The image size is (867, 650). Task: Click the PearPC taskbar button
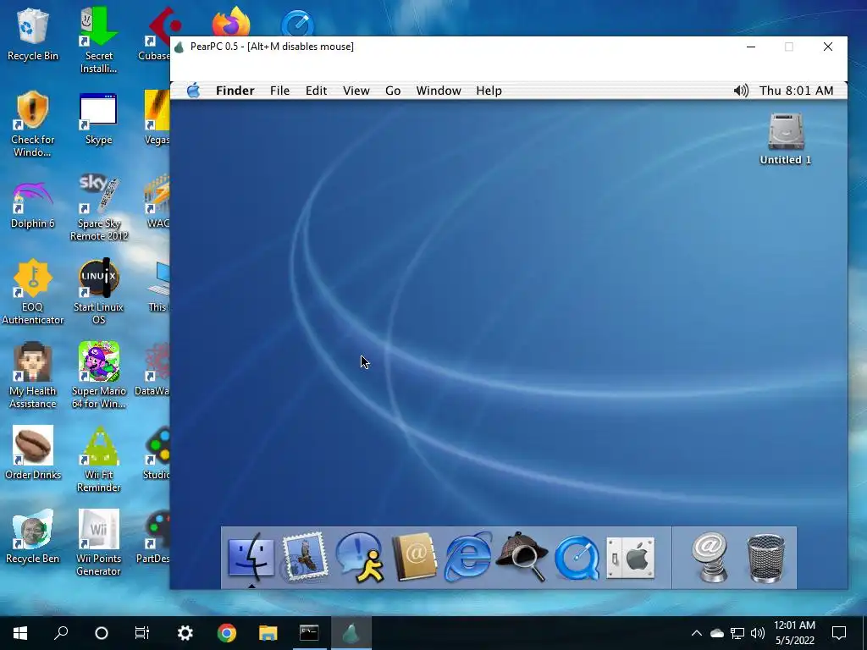[351, 633]
